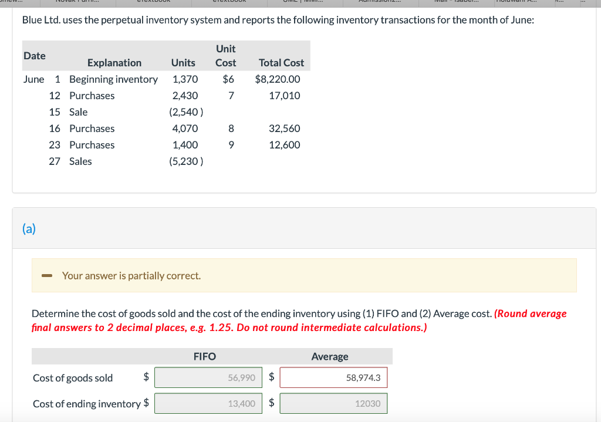Click the yellow partially correct answer banner
The height and width of the screenshot is (422, 601).
(x=303, y=275)
